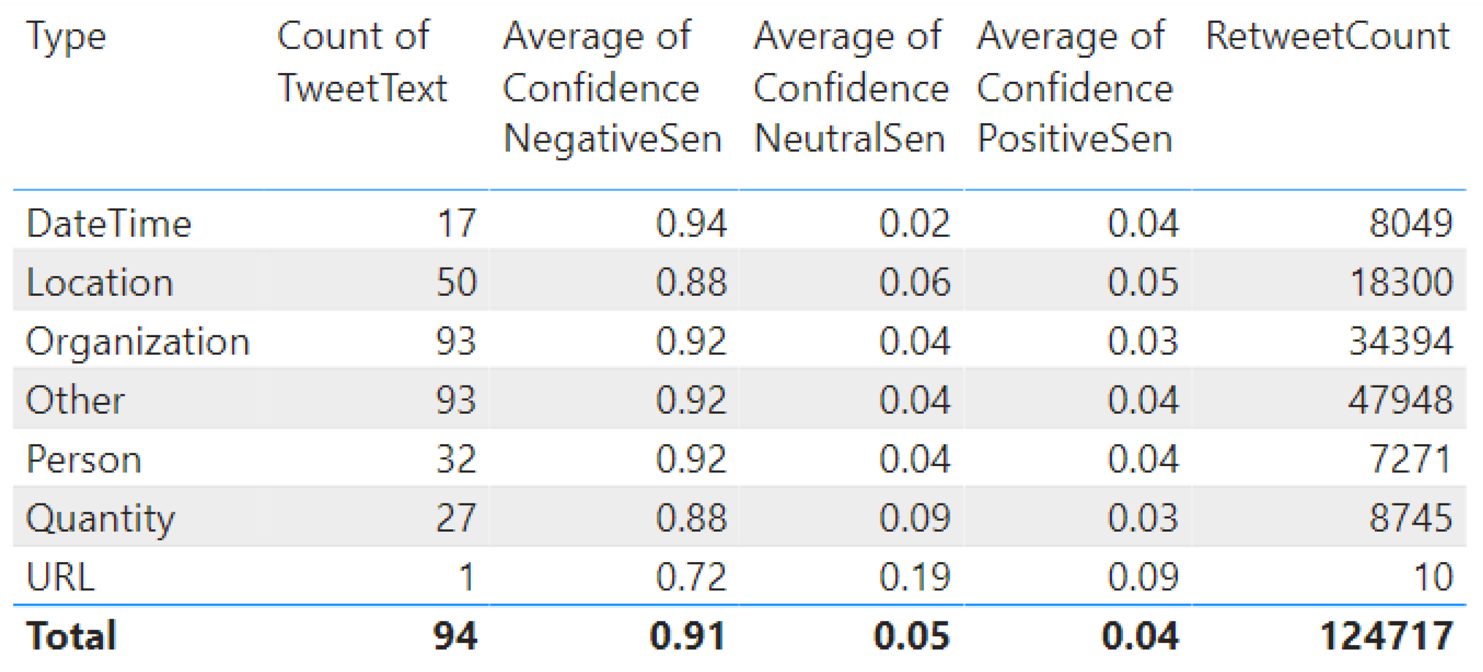The height and width of the screenshot is (672, 1483).
Task: Sort by Count of TweetText header
Action: 362,62
